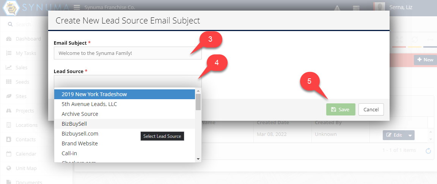Open the hamburger menu icon
This screenshot has width=437, height=184.
(77, 8)
